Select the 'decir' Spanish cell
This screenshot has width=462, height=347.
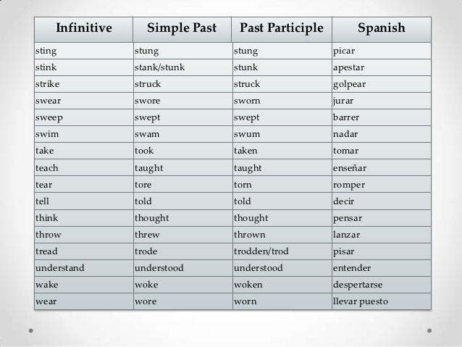[x=382, y=201]
